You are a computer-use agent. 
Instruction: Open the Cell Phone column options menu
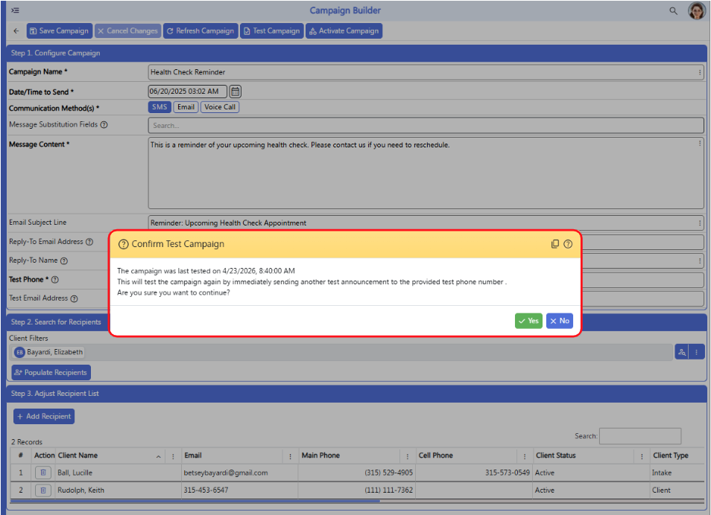coord(525,456)
